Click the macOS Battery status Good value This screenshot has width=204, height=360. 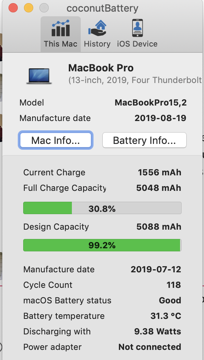pos(170,300)
